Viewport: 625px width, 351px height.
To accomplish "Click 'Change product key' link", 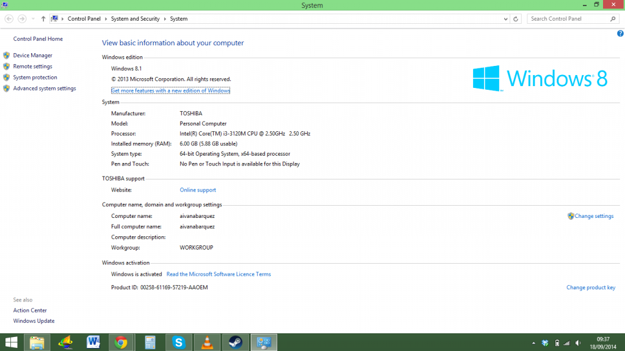I will (x=590, y=288).
